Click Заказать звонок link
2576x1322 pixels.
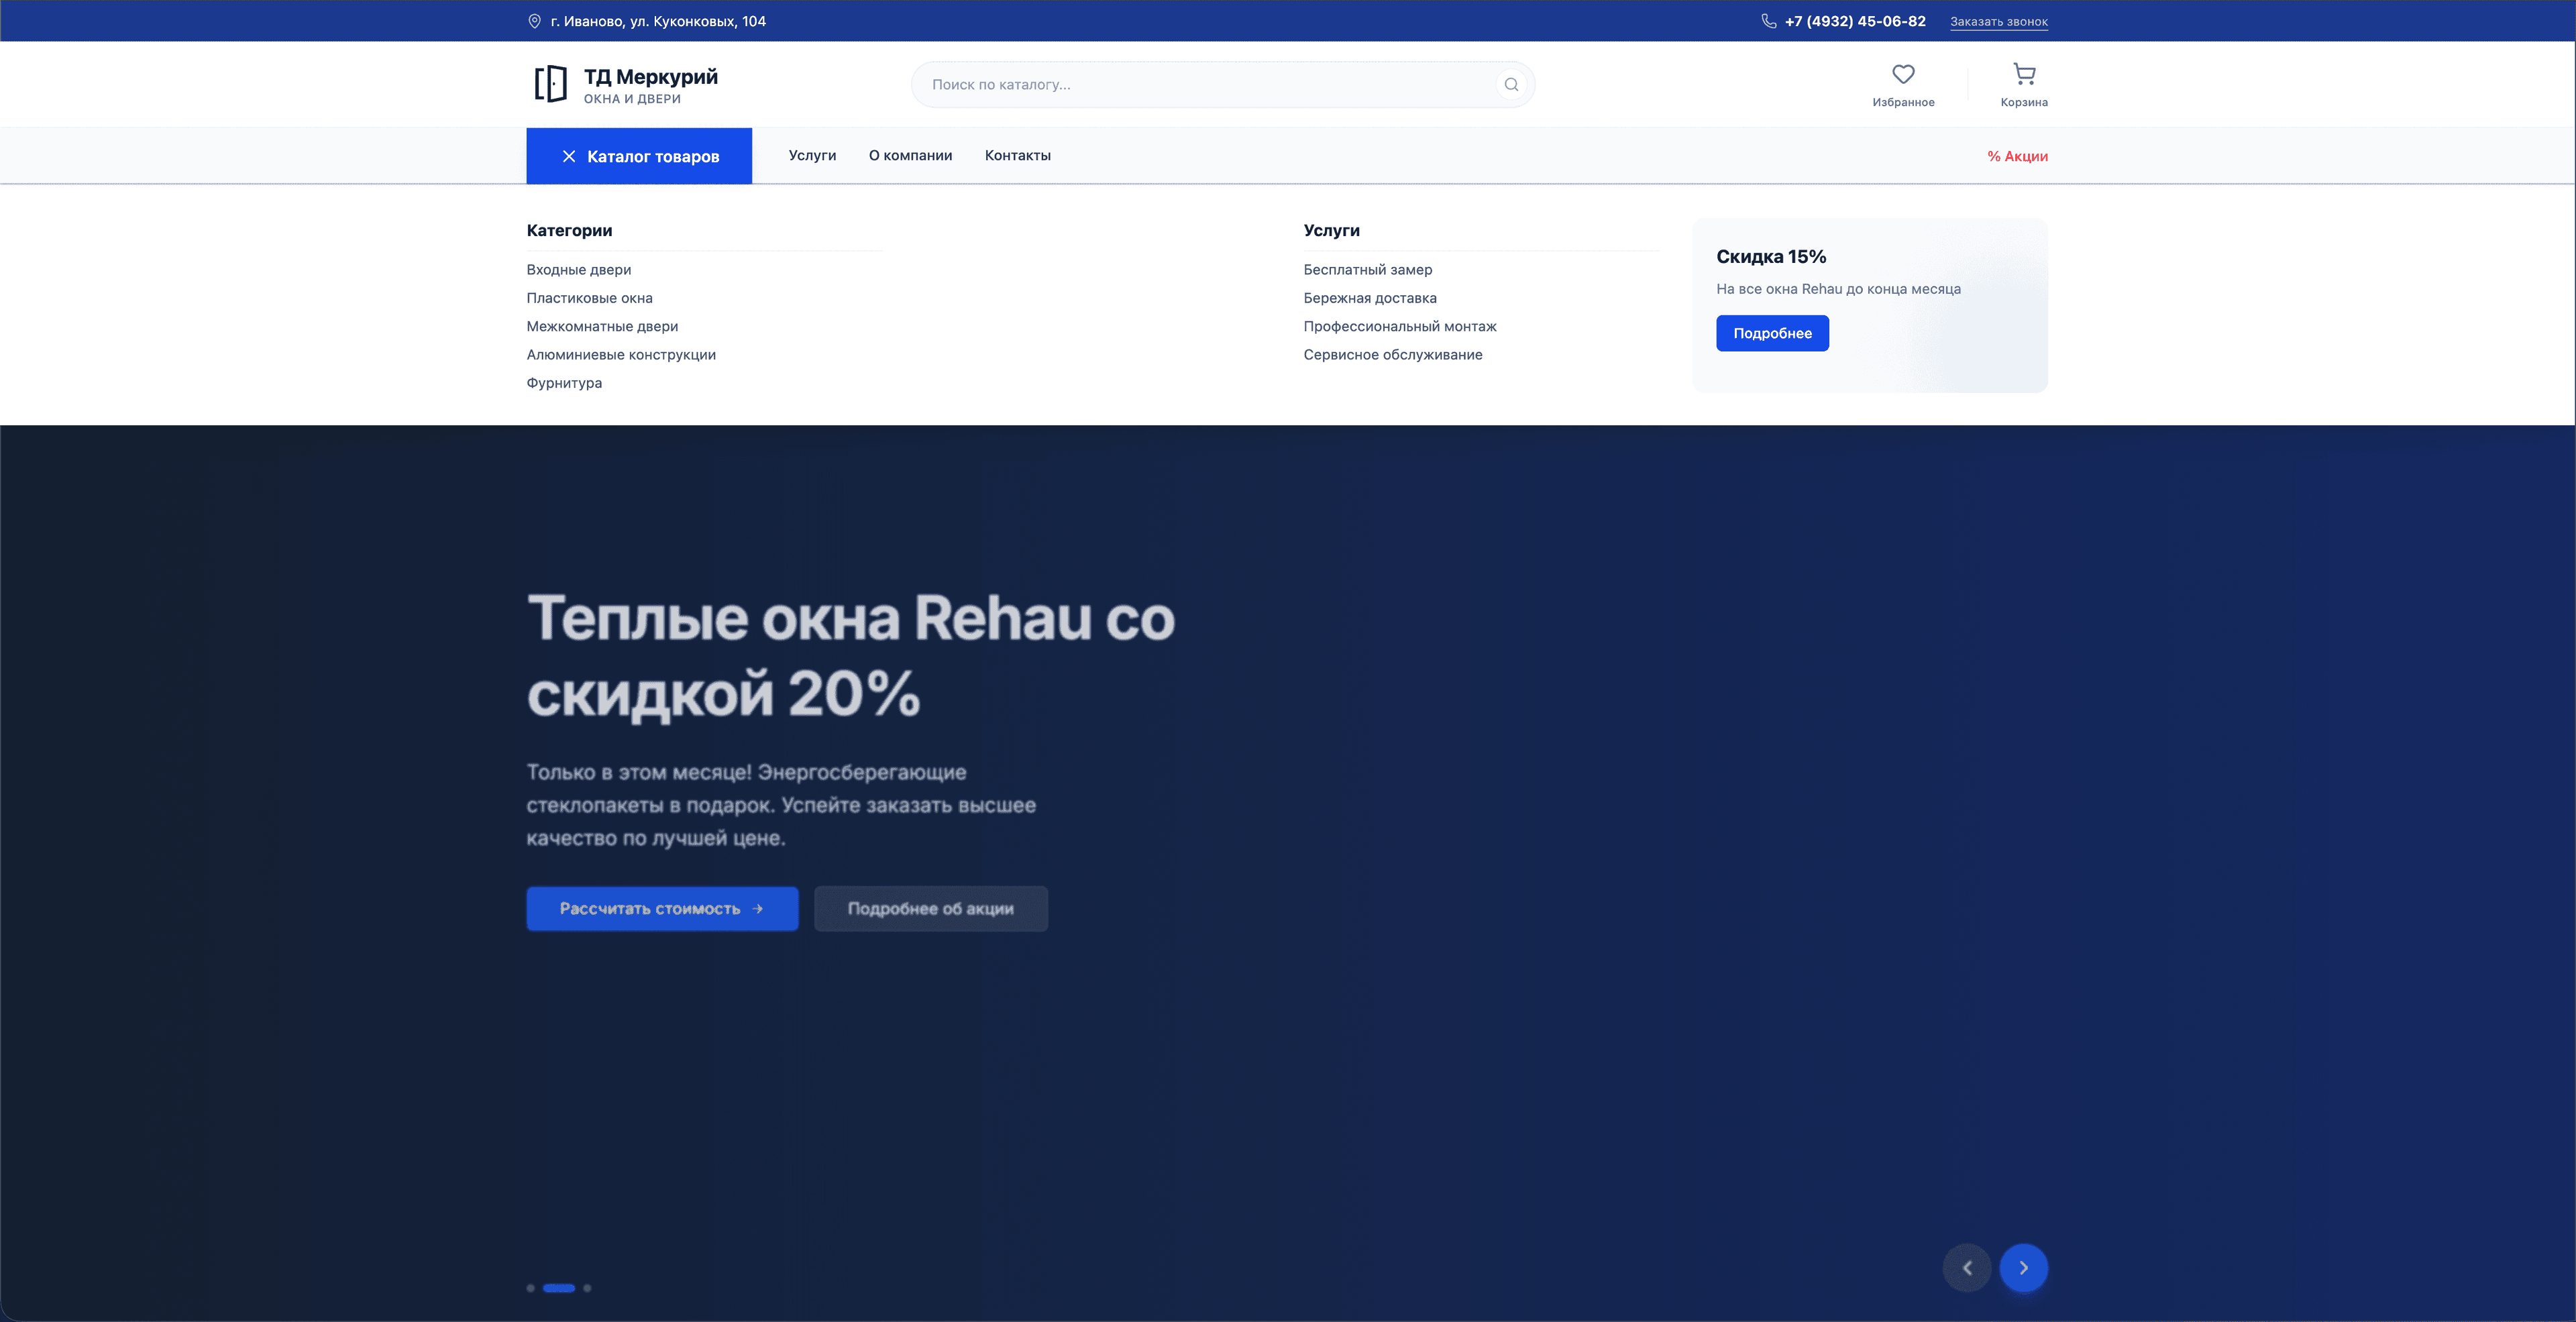pos(1998,21)
